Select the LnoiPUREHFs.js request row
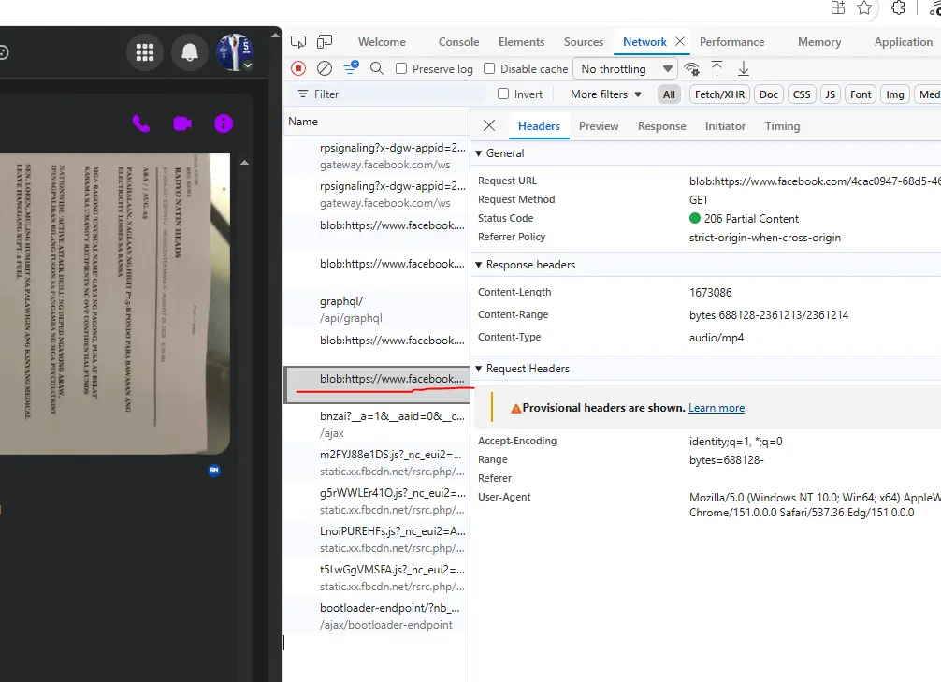 (376, 540)
